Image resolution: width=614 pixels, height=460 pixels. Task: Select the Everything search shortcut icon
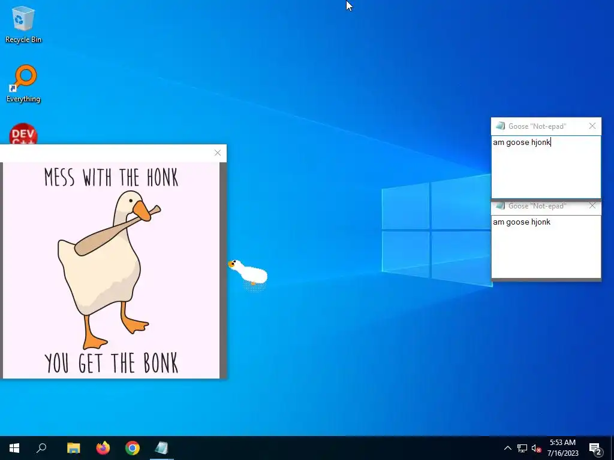point(23,83)
